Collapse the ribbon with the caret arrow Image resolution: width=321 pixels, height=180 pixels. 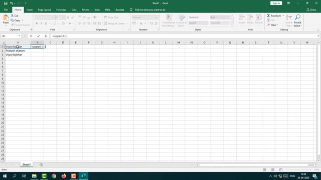point(318,30)
